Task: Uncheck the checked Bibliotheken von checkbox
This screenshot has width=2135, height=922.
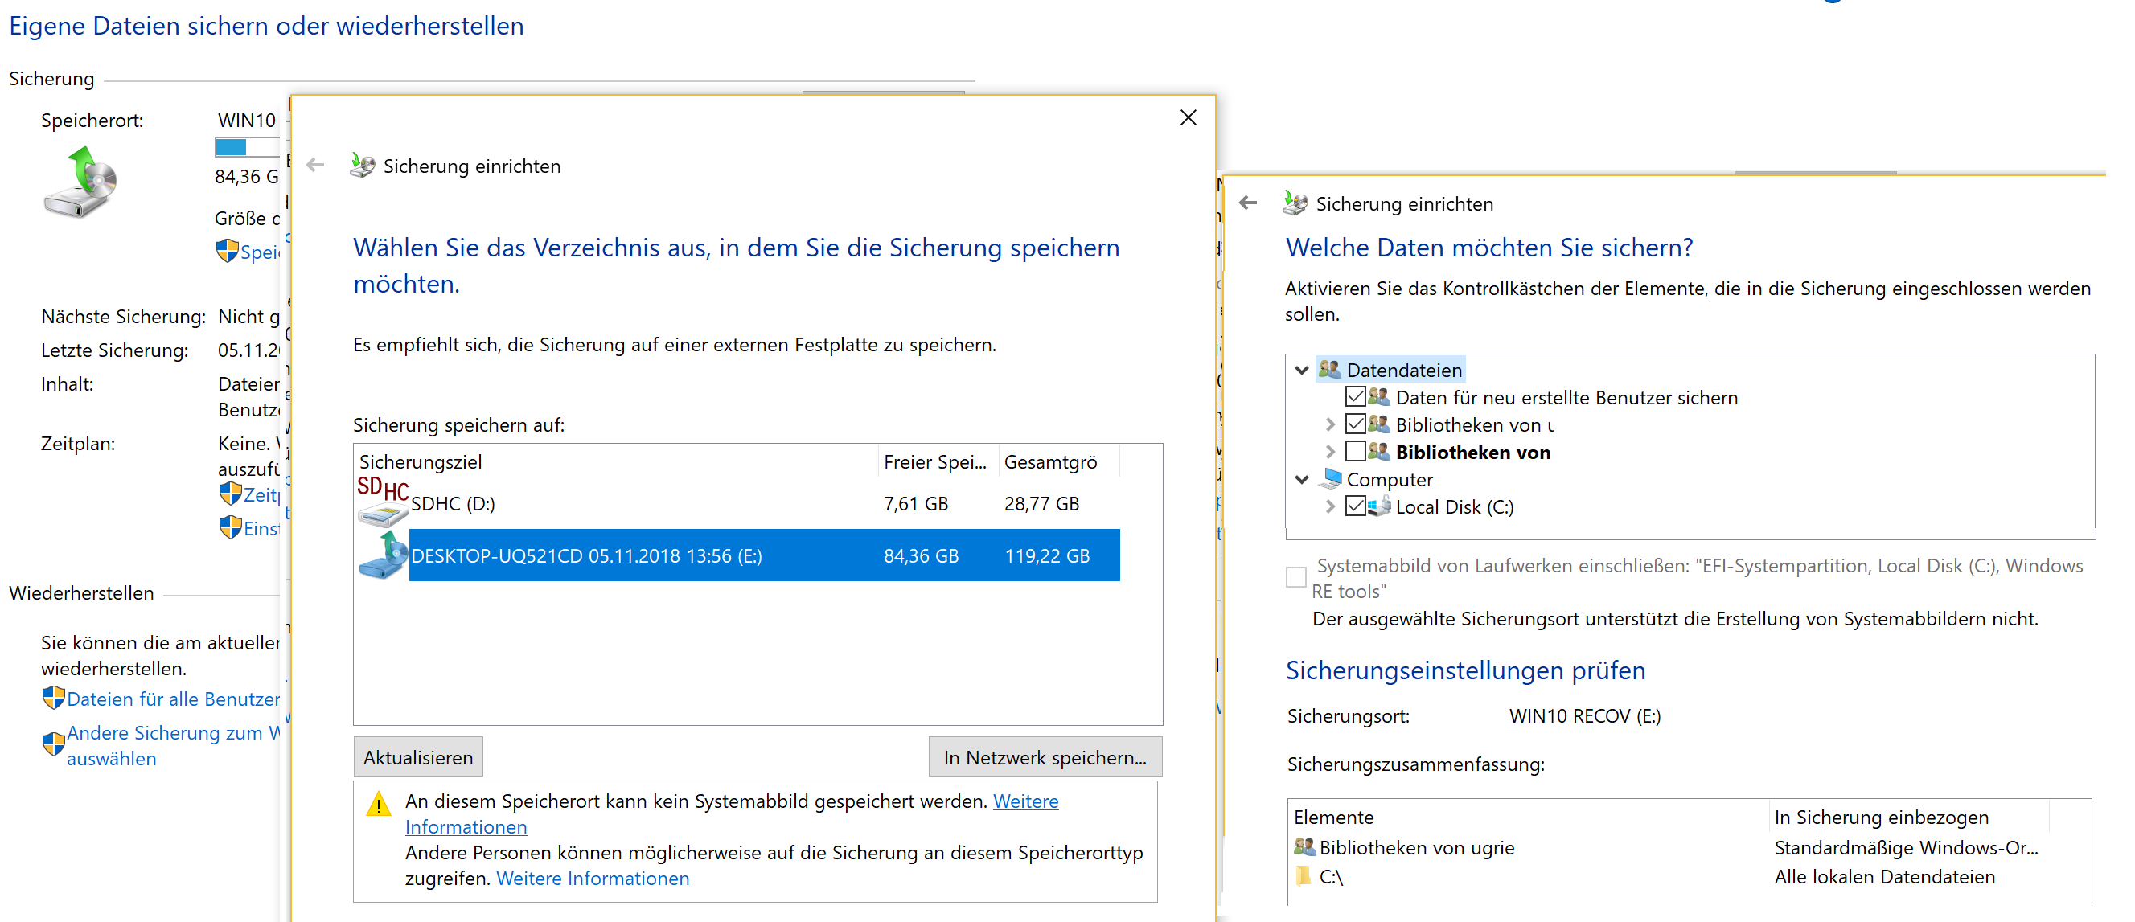Action: tap(1355, 424)
